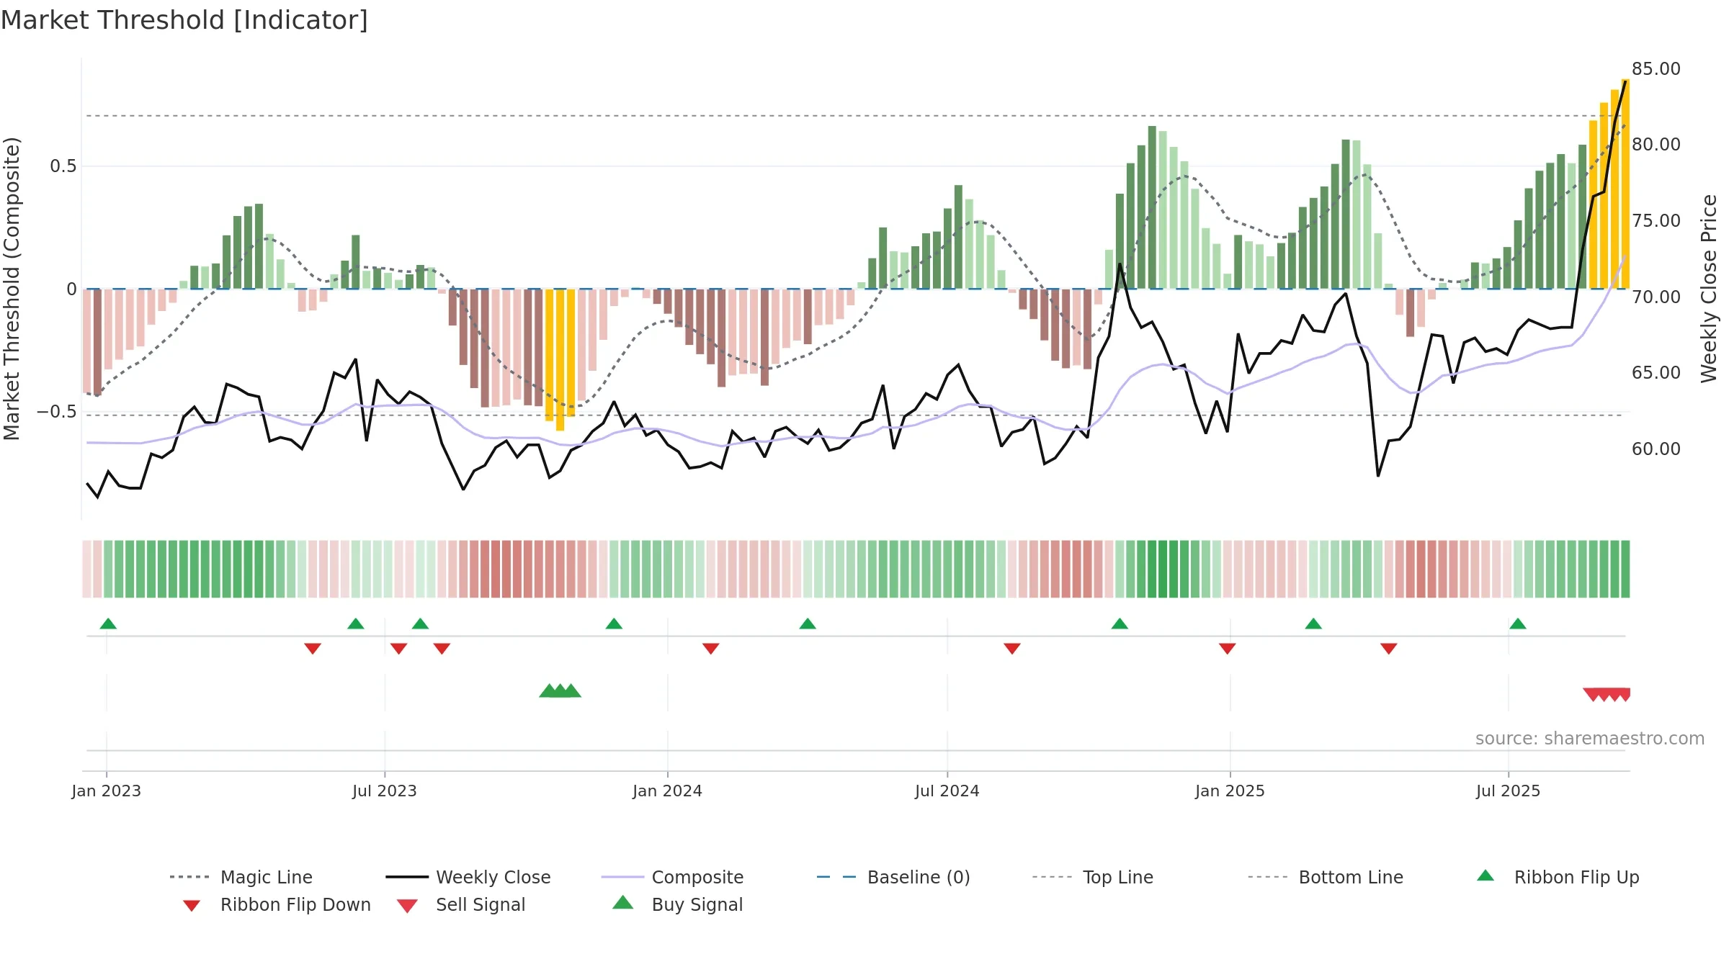Click the Sell Signal triangle cluster at chart end
Screen dimensions: 1729x972
coord(1607,695)
